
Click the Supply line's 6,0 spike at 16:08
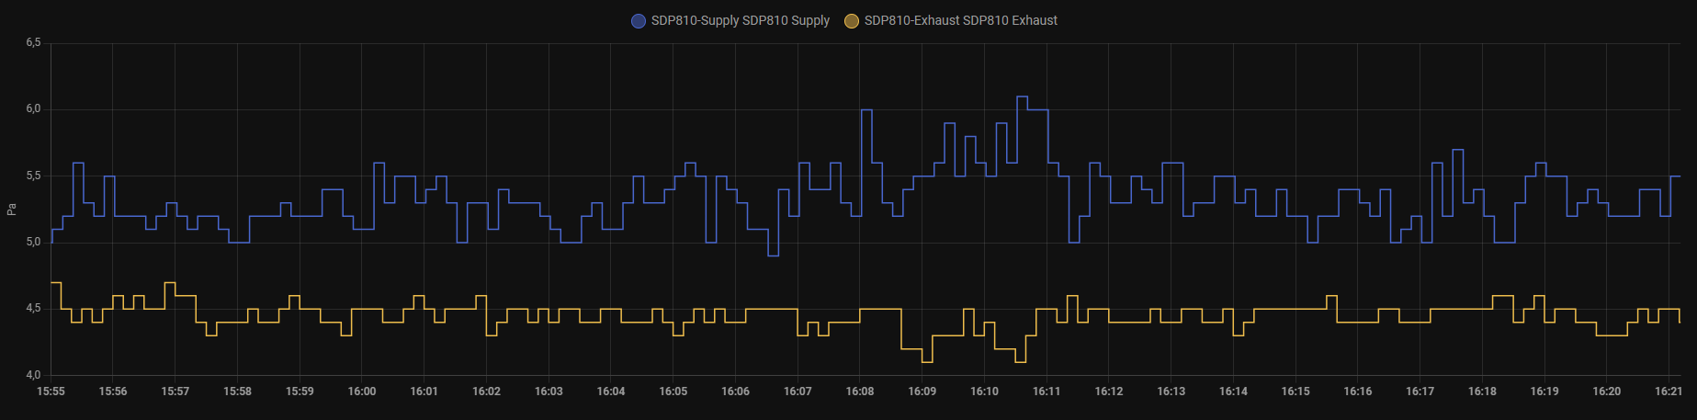866,110
